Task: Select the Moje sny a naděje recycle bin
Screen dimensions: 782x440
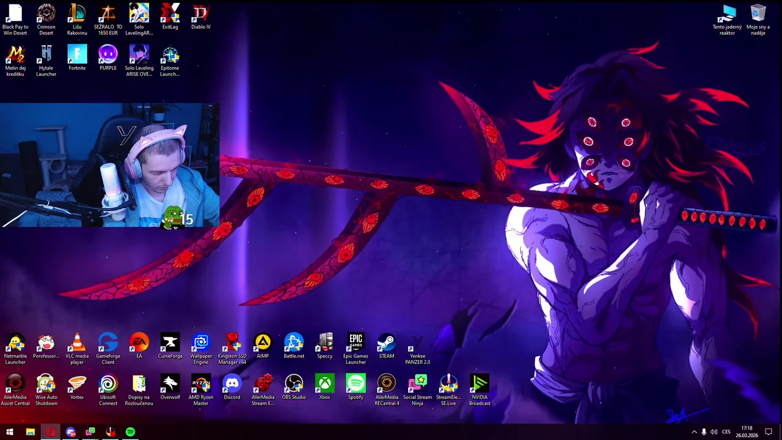Action: 758,20
